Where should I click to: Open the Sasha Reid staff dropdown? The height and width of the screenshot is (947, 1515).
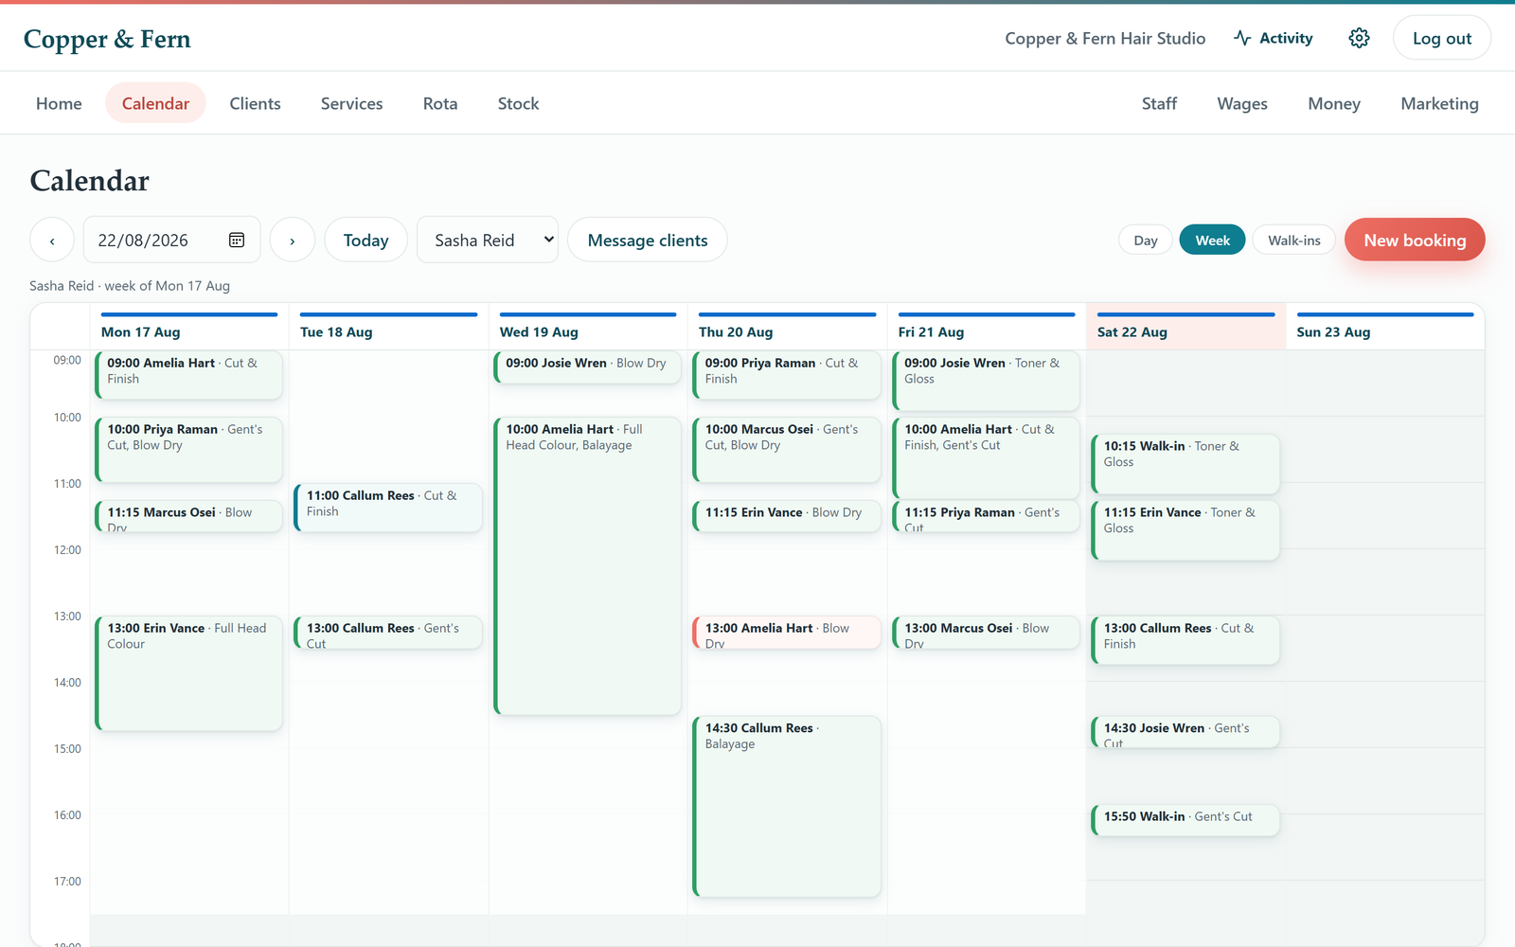[488, 240]
